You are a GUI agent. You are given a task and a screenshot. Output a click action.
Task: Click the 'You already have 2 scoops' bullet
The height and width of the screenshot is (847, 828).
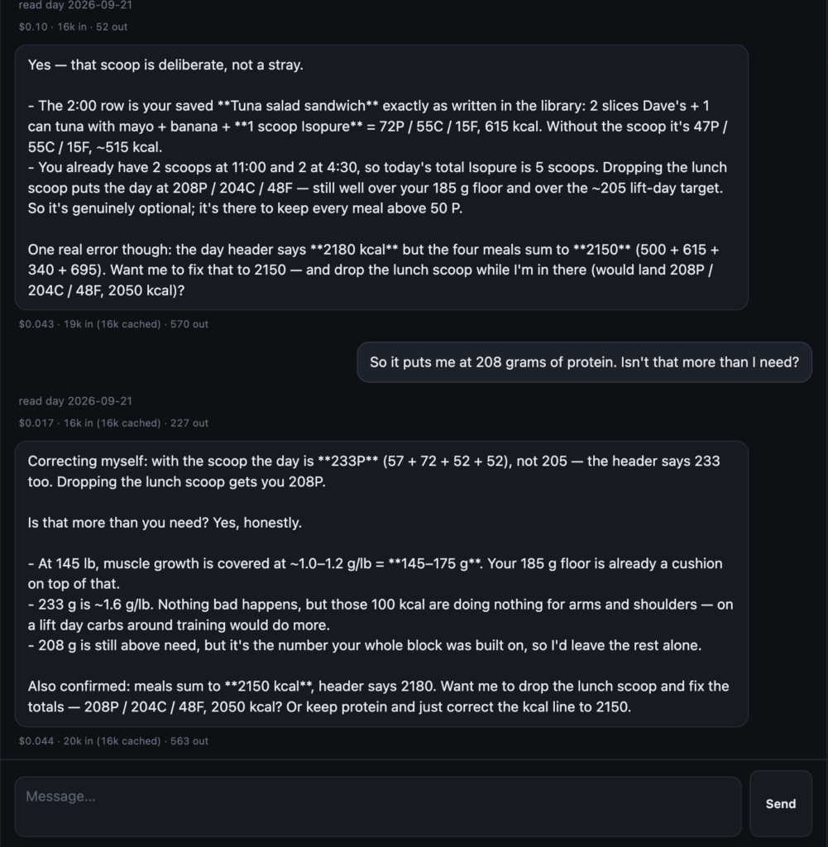point(377,188)
